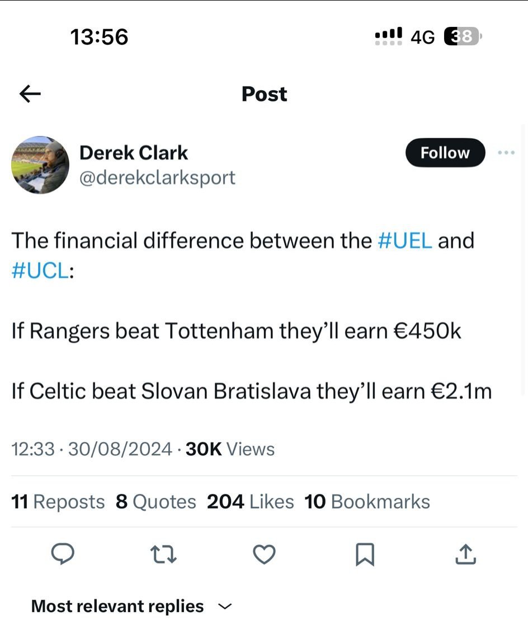This screenshot has width=528, height=634.
Task: Open Derek Clark's profile picture
Action: [40, 165]
